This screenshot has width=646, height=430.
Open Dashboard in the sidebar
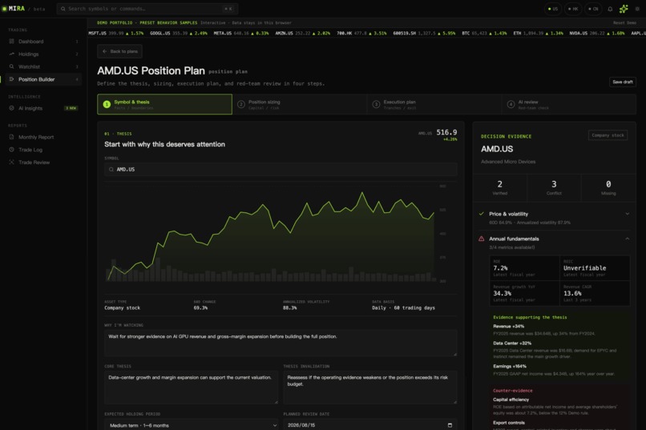[x=43, y=41]
